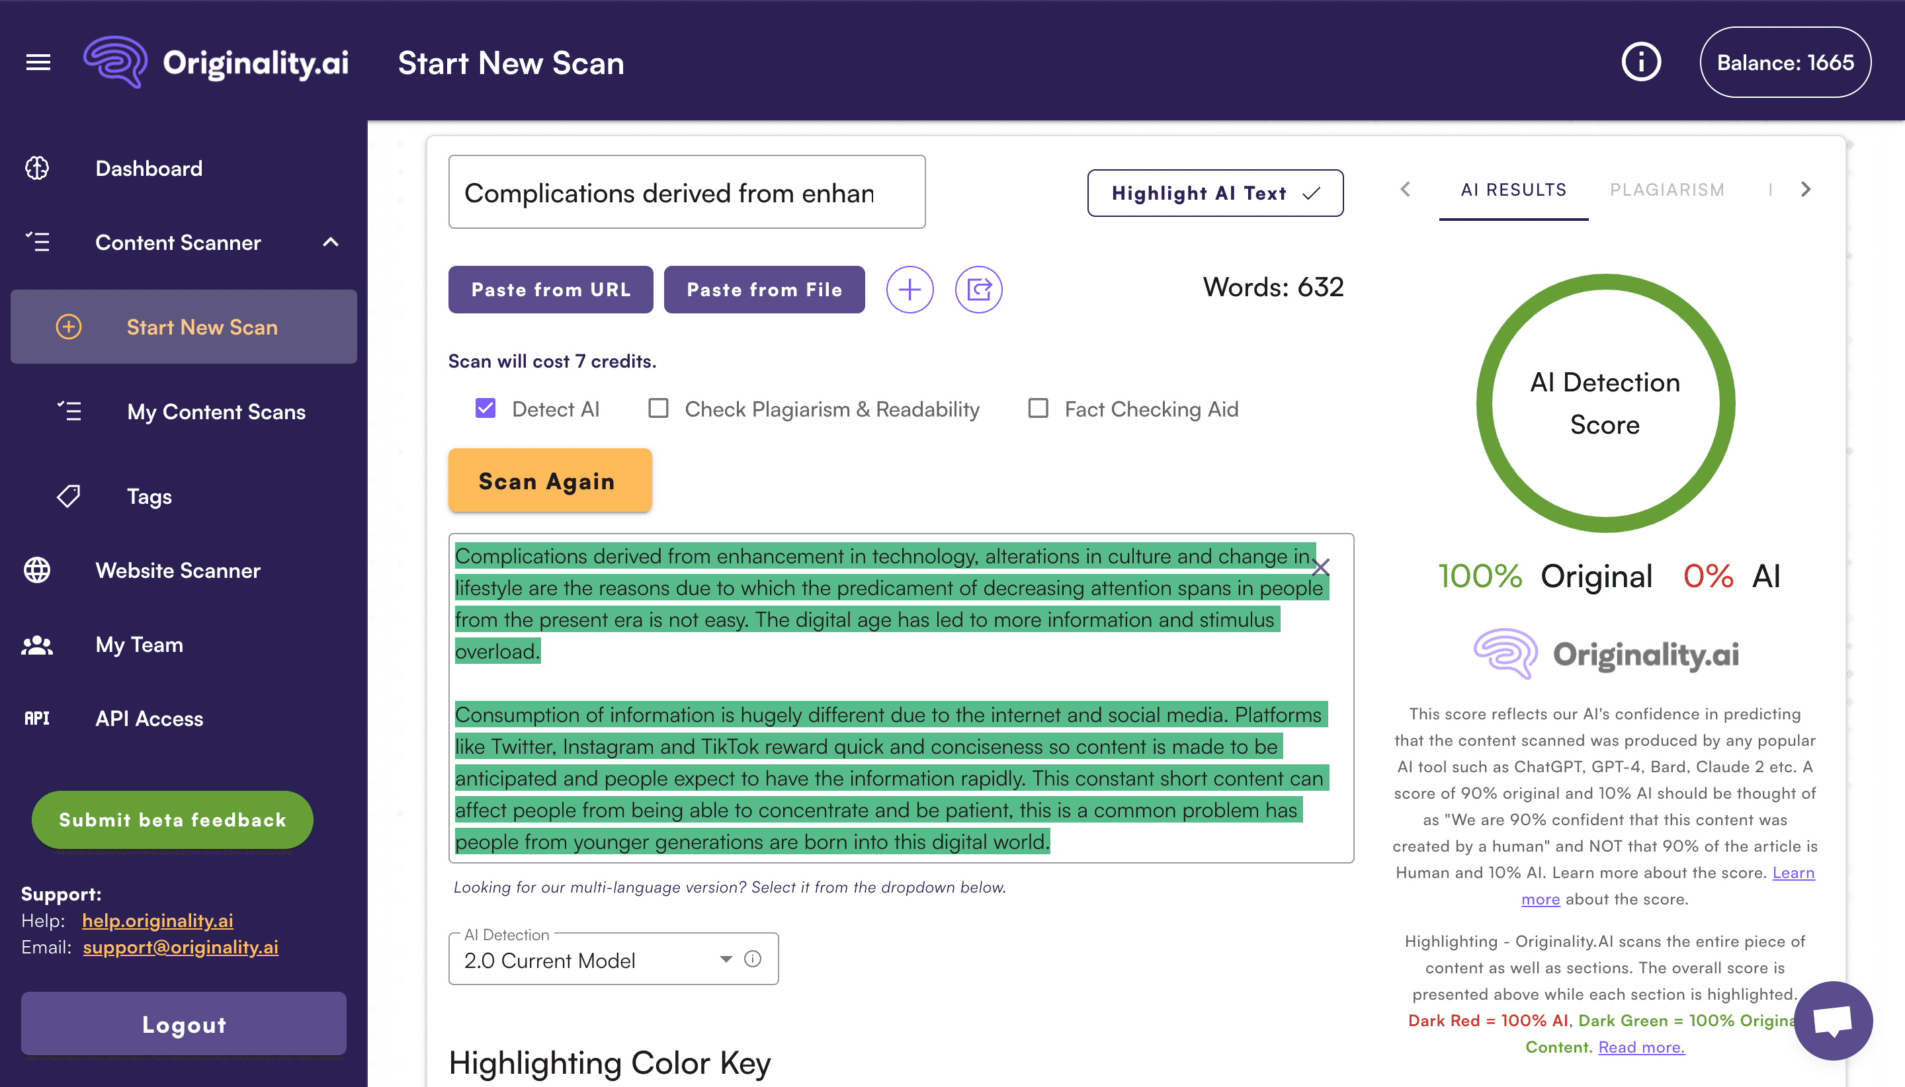Open the help.originality.ai link
The image size is (1905, 1087).
tap(157, 920)
